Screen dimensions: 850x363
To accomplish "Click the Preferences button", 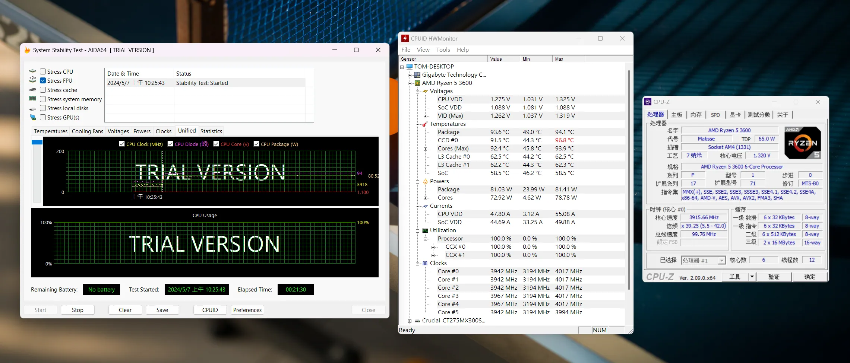I will point(247,310).
